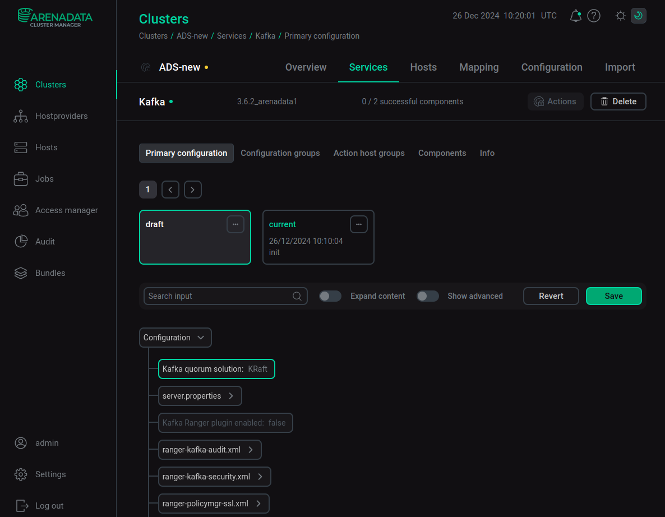This screenshot has height=517, width=665.
Task: Revert the configuration changes
Action: tap(551, 296)
